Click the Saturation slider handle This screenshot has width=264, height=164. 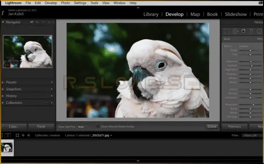[250, 98]
